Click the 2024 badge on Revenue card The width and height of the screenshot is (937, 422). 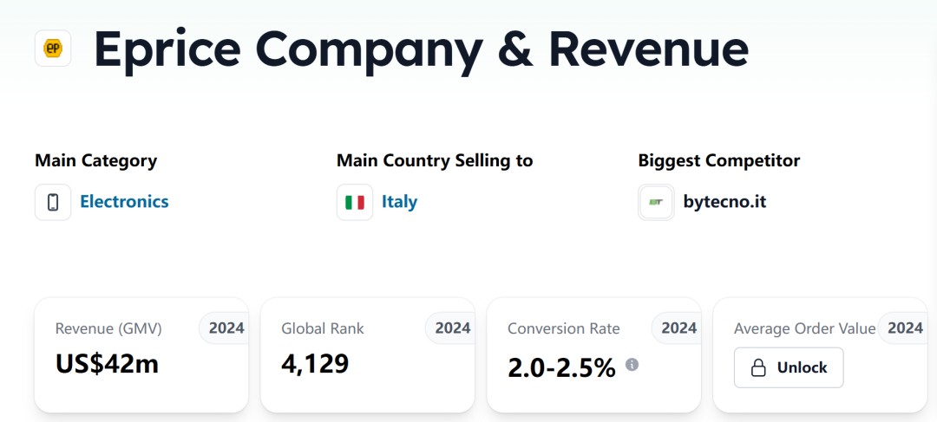226,328
